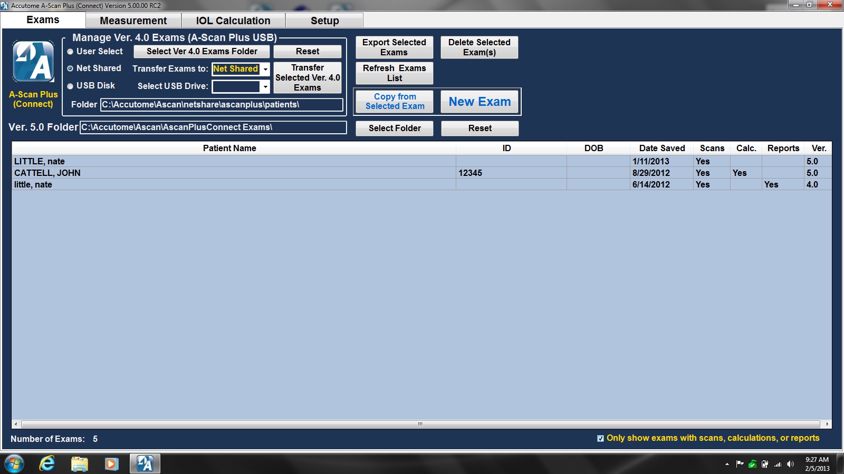The height and width of the screenshot is (474, 844).
Task: Click ID 12345 cell
Action: click(511, 173)
